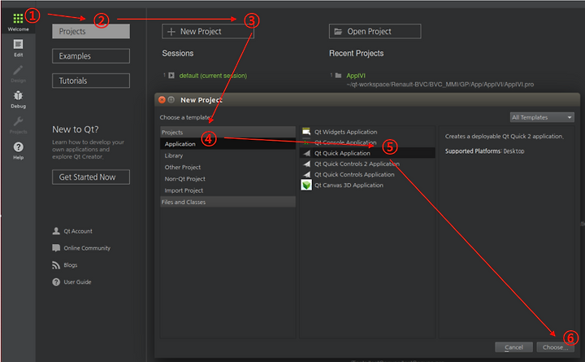The height and width of the screenshot is (362, 585).
Task: Switch to Design mode
Action: point(18,74)
